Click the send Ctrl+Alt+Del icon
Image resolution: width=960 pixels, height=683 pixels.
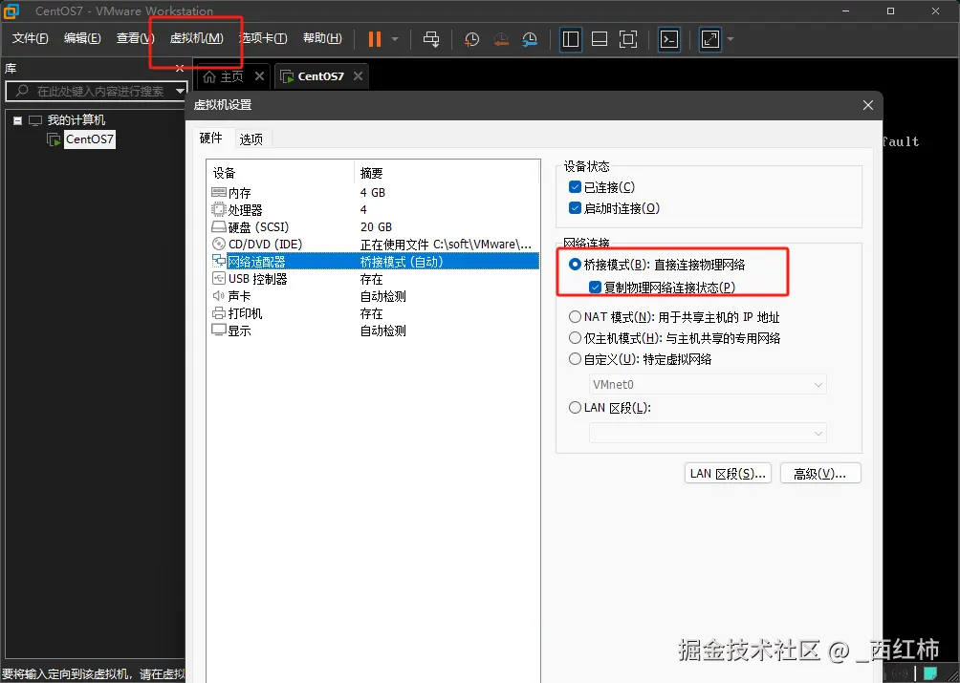(x=431, y=39)
